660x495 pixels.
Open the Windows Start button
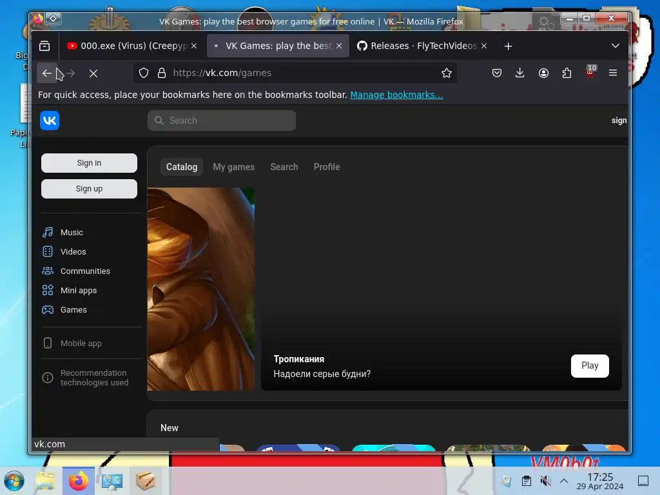tap(14, 481)
